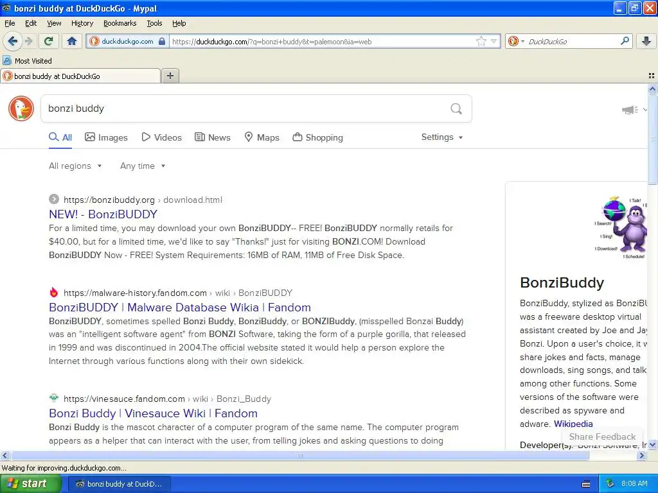Click the megaphone icon on page
Image resolution: width=658 pixels, height=493 pixels.
[630, 110]
